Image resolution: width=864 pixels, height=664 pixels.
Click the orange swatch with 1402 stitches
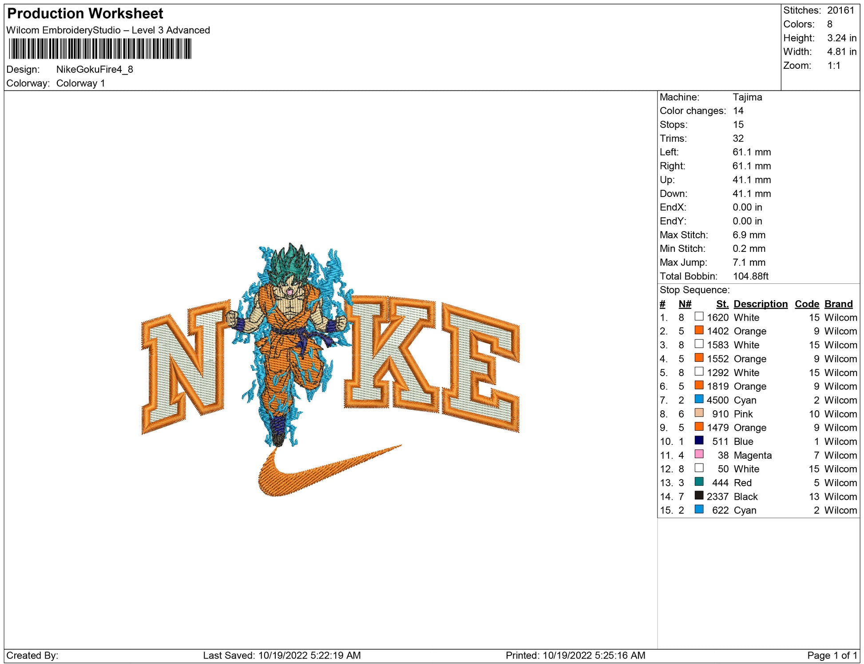(699, 330)
